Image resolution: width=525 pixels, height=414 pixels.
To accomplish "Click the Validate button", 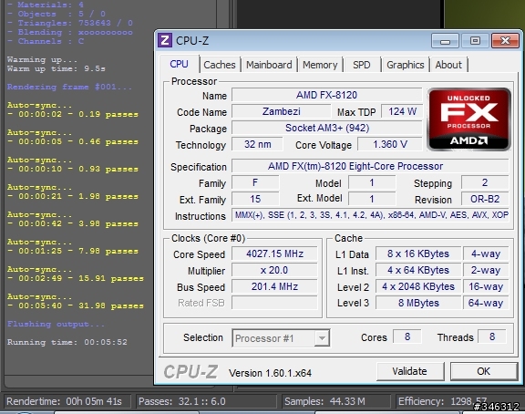I will (410, 371).
